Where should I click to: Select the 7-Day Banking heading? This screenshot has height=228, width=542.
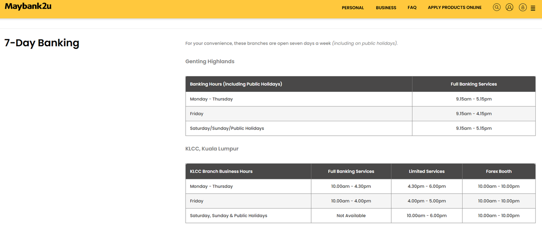pyautogui.click(x=42, y=43)
